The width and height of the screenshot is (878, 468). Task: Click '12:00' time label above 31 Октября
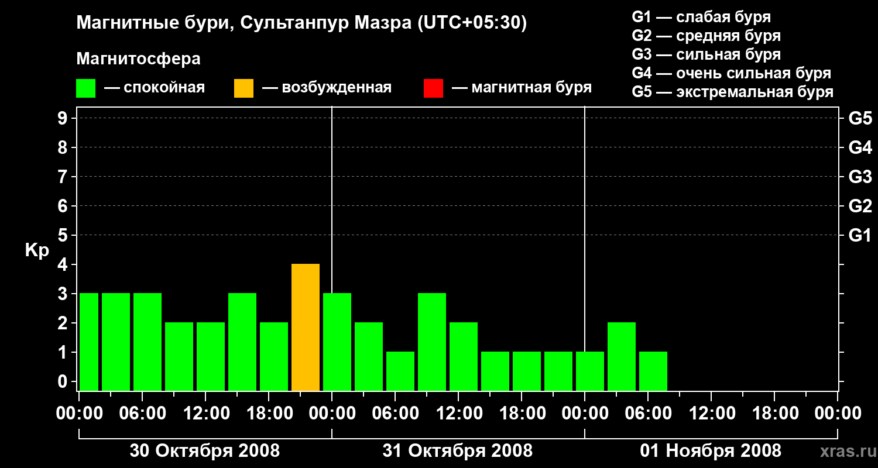pyautogui.click(x=458, y=413)
